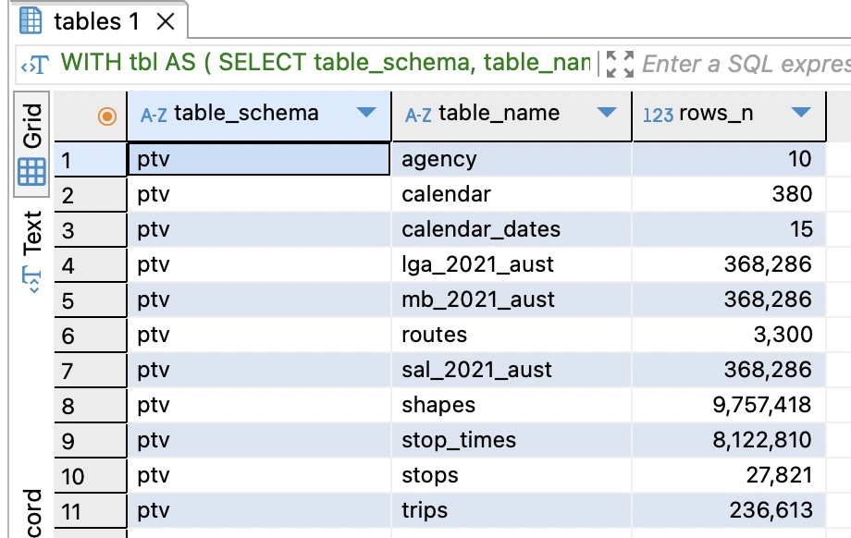Click the rows_n value 10
The height and width of the screenshot is (538, 851).
pos(729,159)
